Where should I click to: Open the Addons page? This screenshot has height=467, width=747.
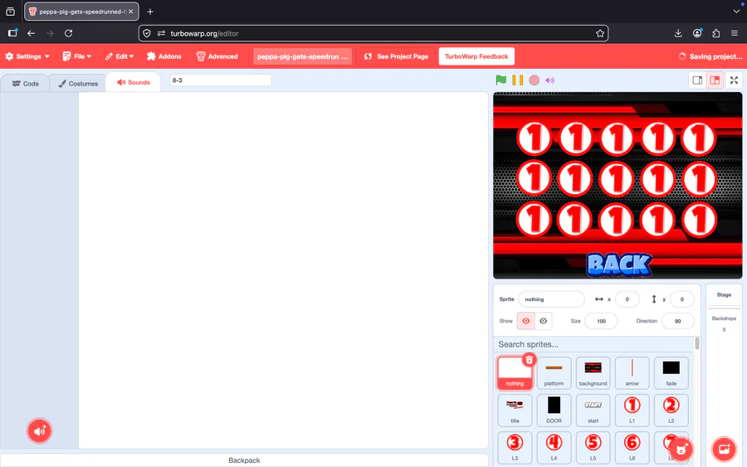pos(164,56)
